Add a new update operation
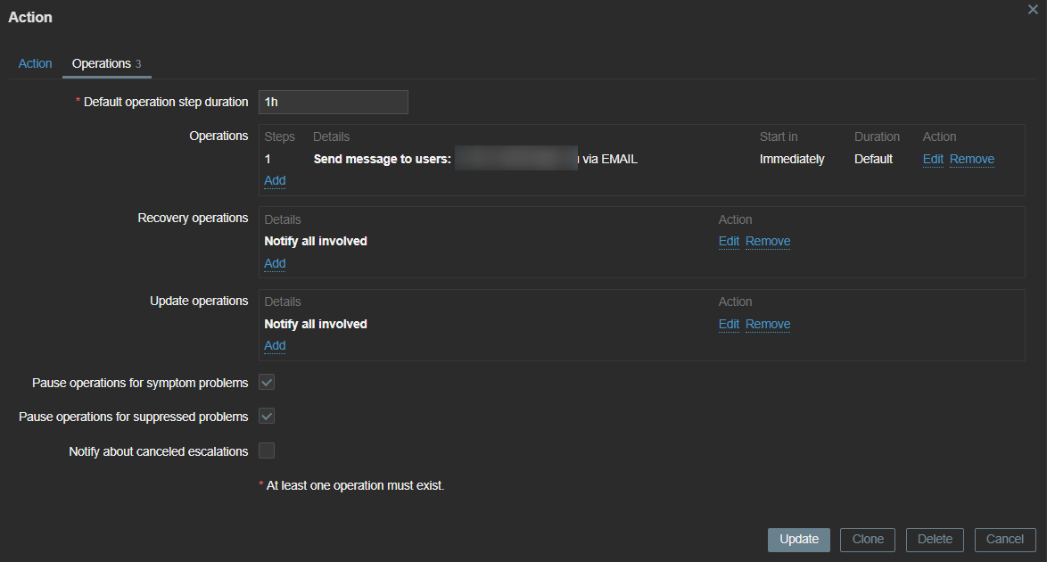1047x562 pixels. pos(275,345)
